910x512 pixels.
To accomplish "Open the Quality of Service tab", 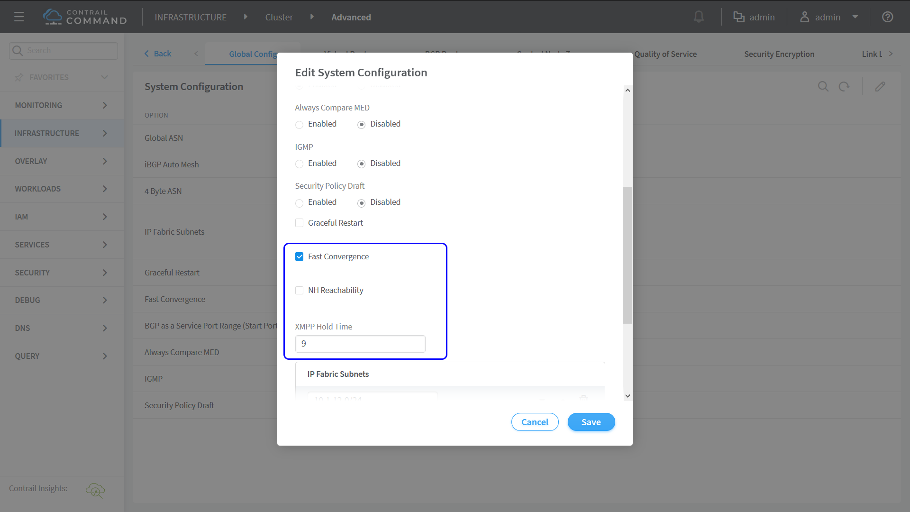I will (665, 54).
